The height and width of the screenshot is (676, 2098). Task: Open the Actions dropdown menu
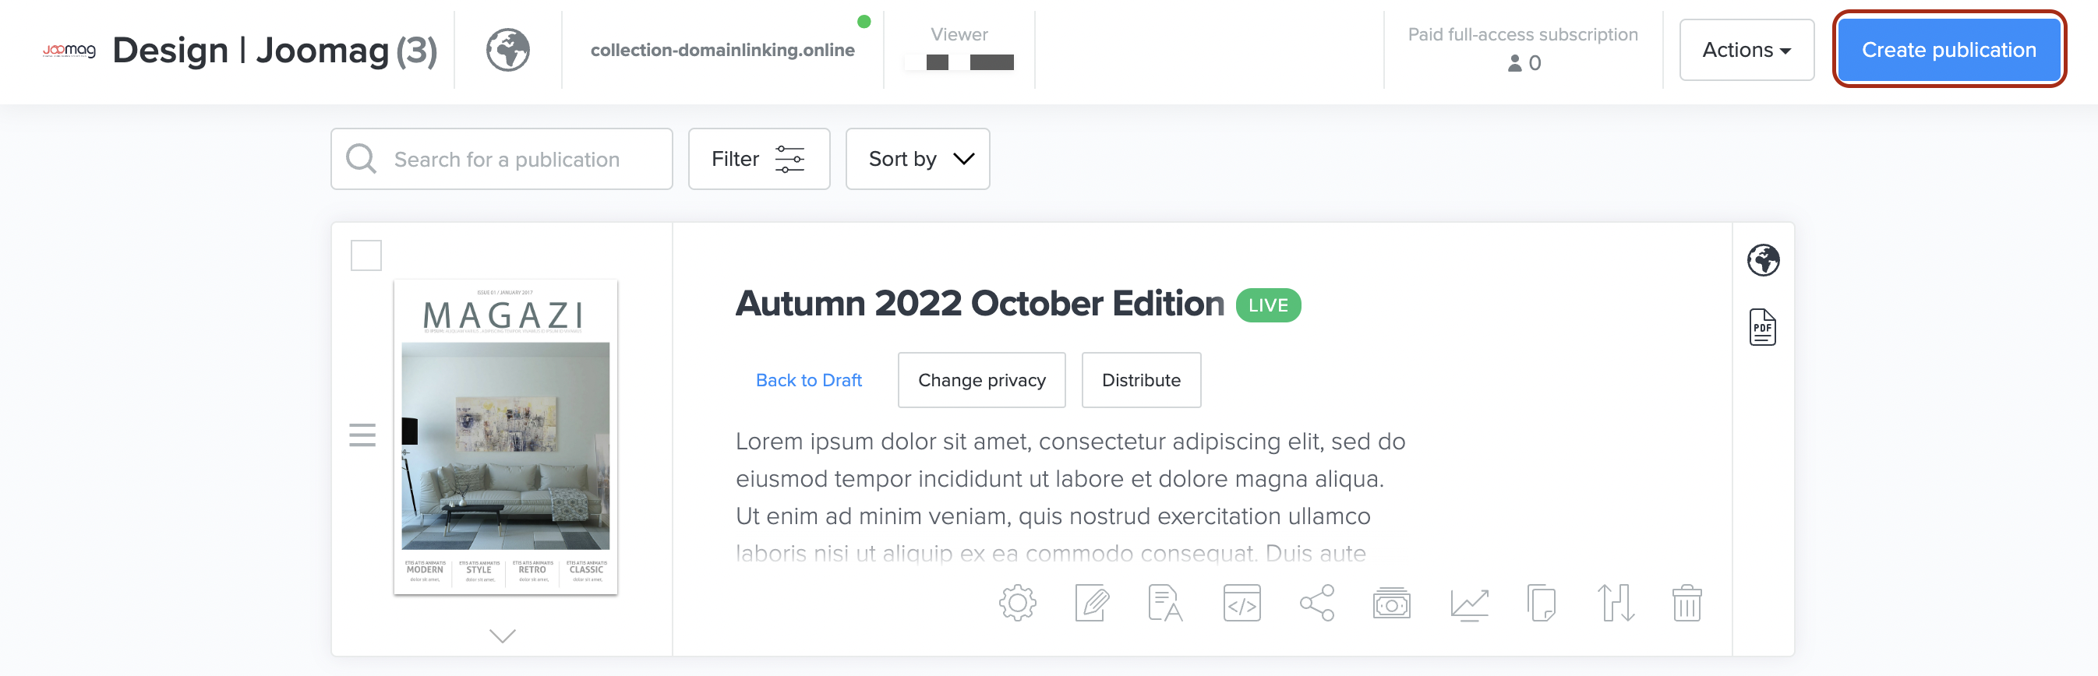coord(1747,50)
